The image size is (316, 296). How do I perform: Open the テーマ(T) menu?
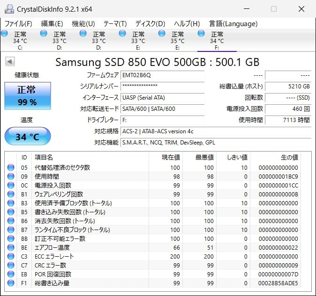pos(115,24)
